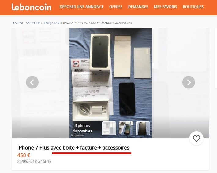
Task: Open DÉPOSER UNE ANNONCE menu item
Action: pos(81,7)
